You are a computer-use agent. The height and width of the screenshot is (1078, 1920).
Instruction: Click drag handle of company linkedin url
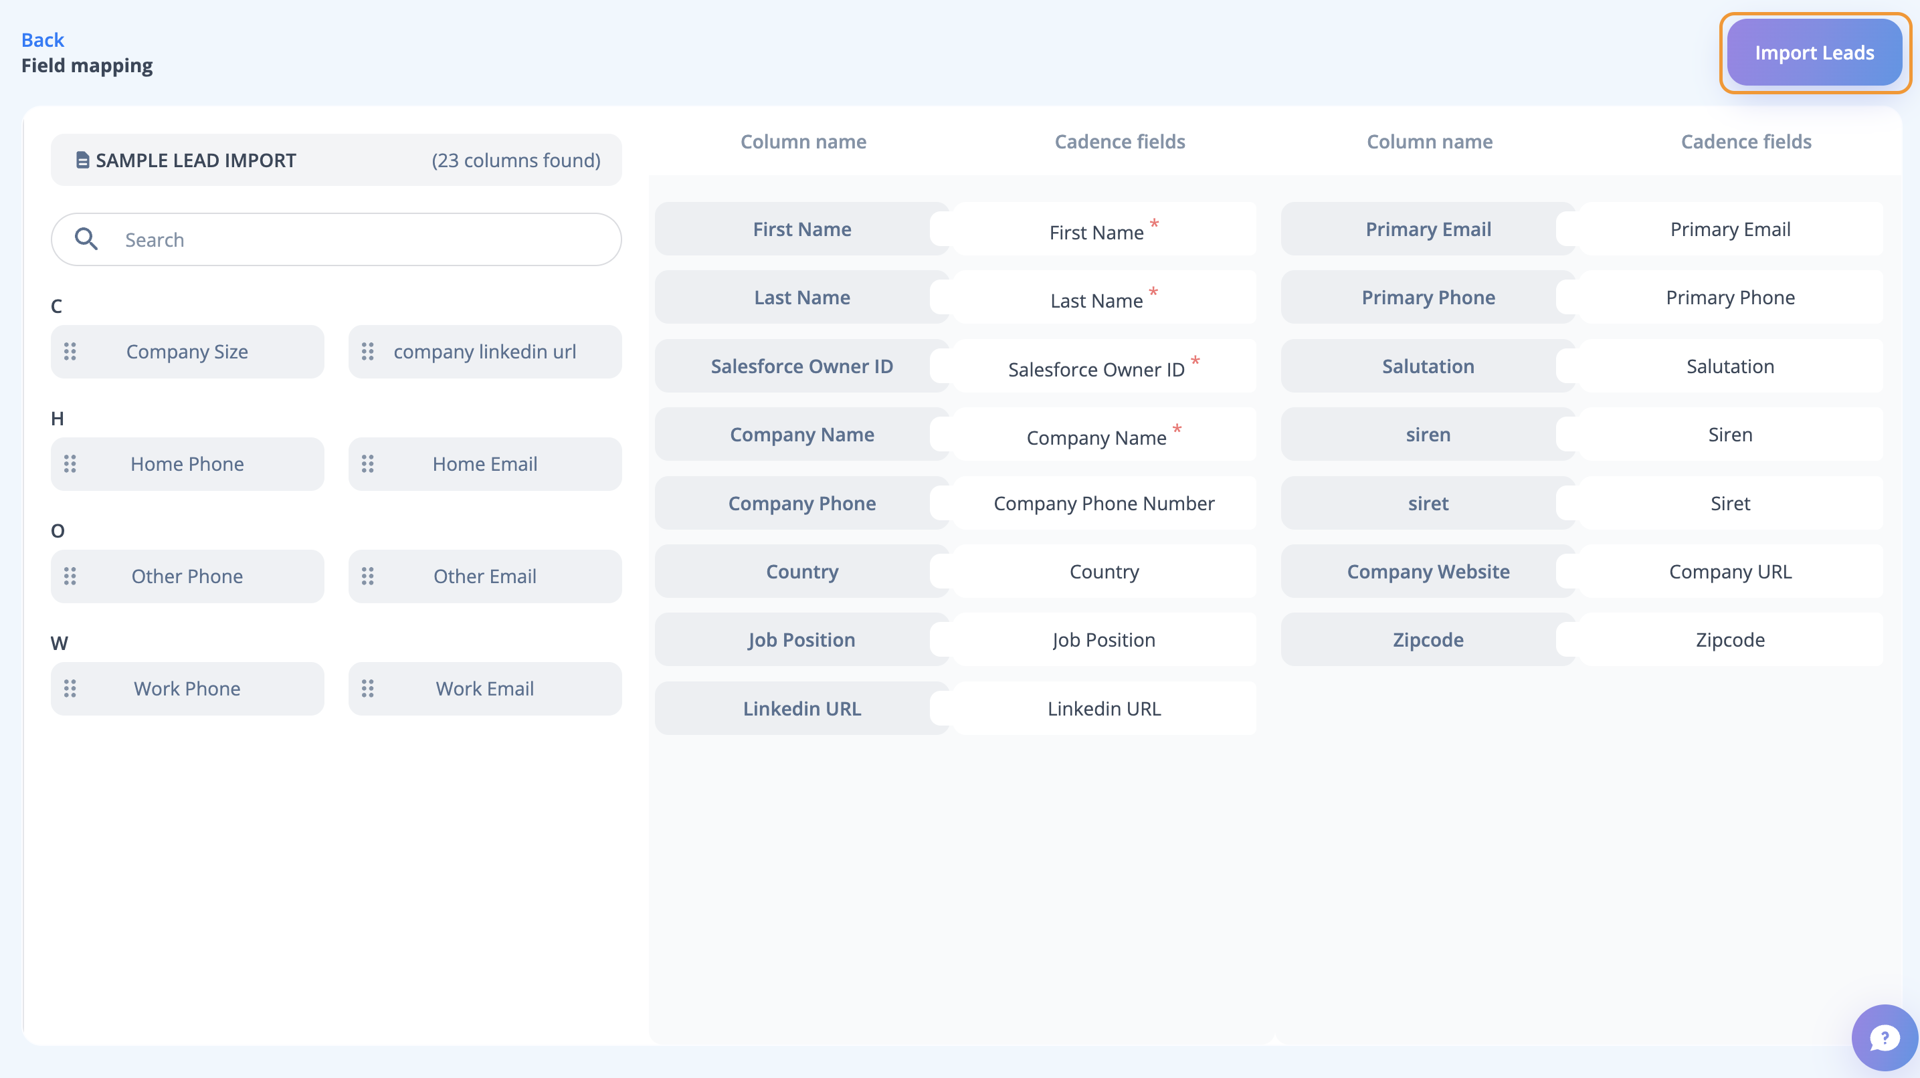[x=367, y=352]
